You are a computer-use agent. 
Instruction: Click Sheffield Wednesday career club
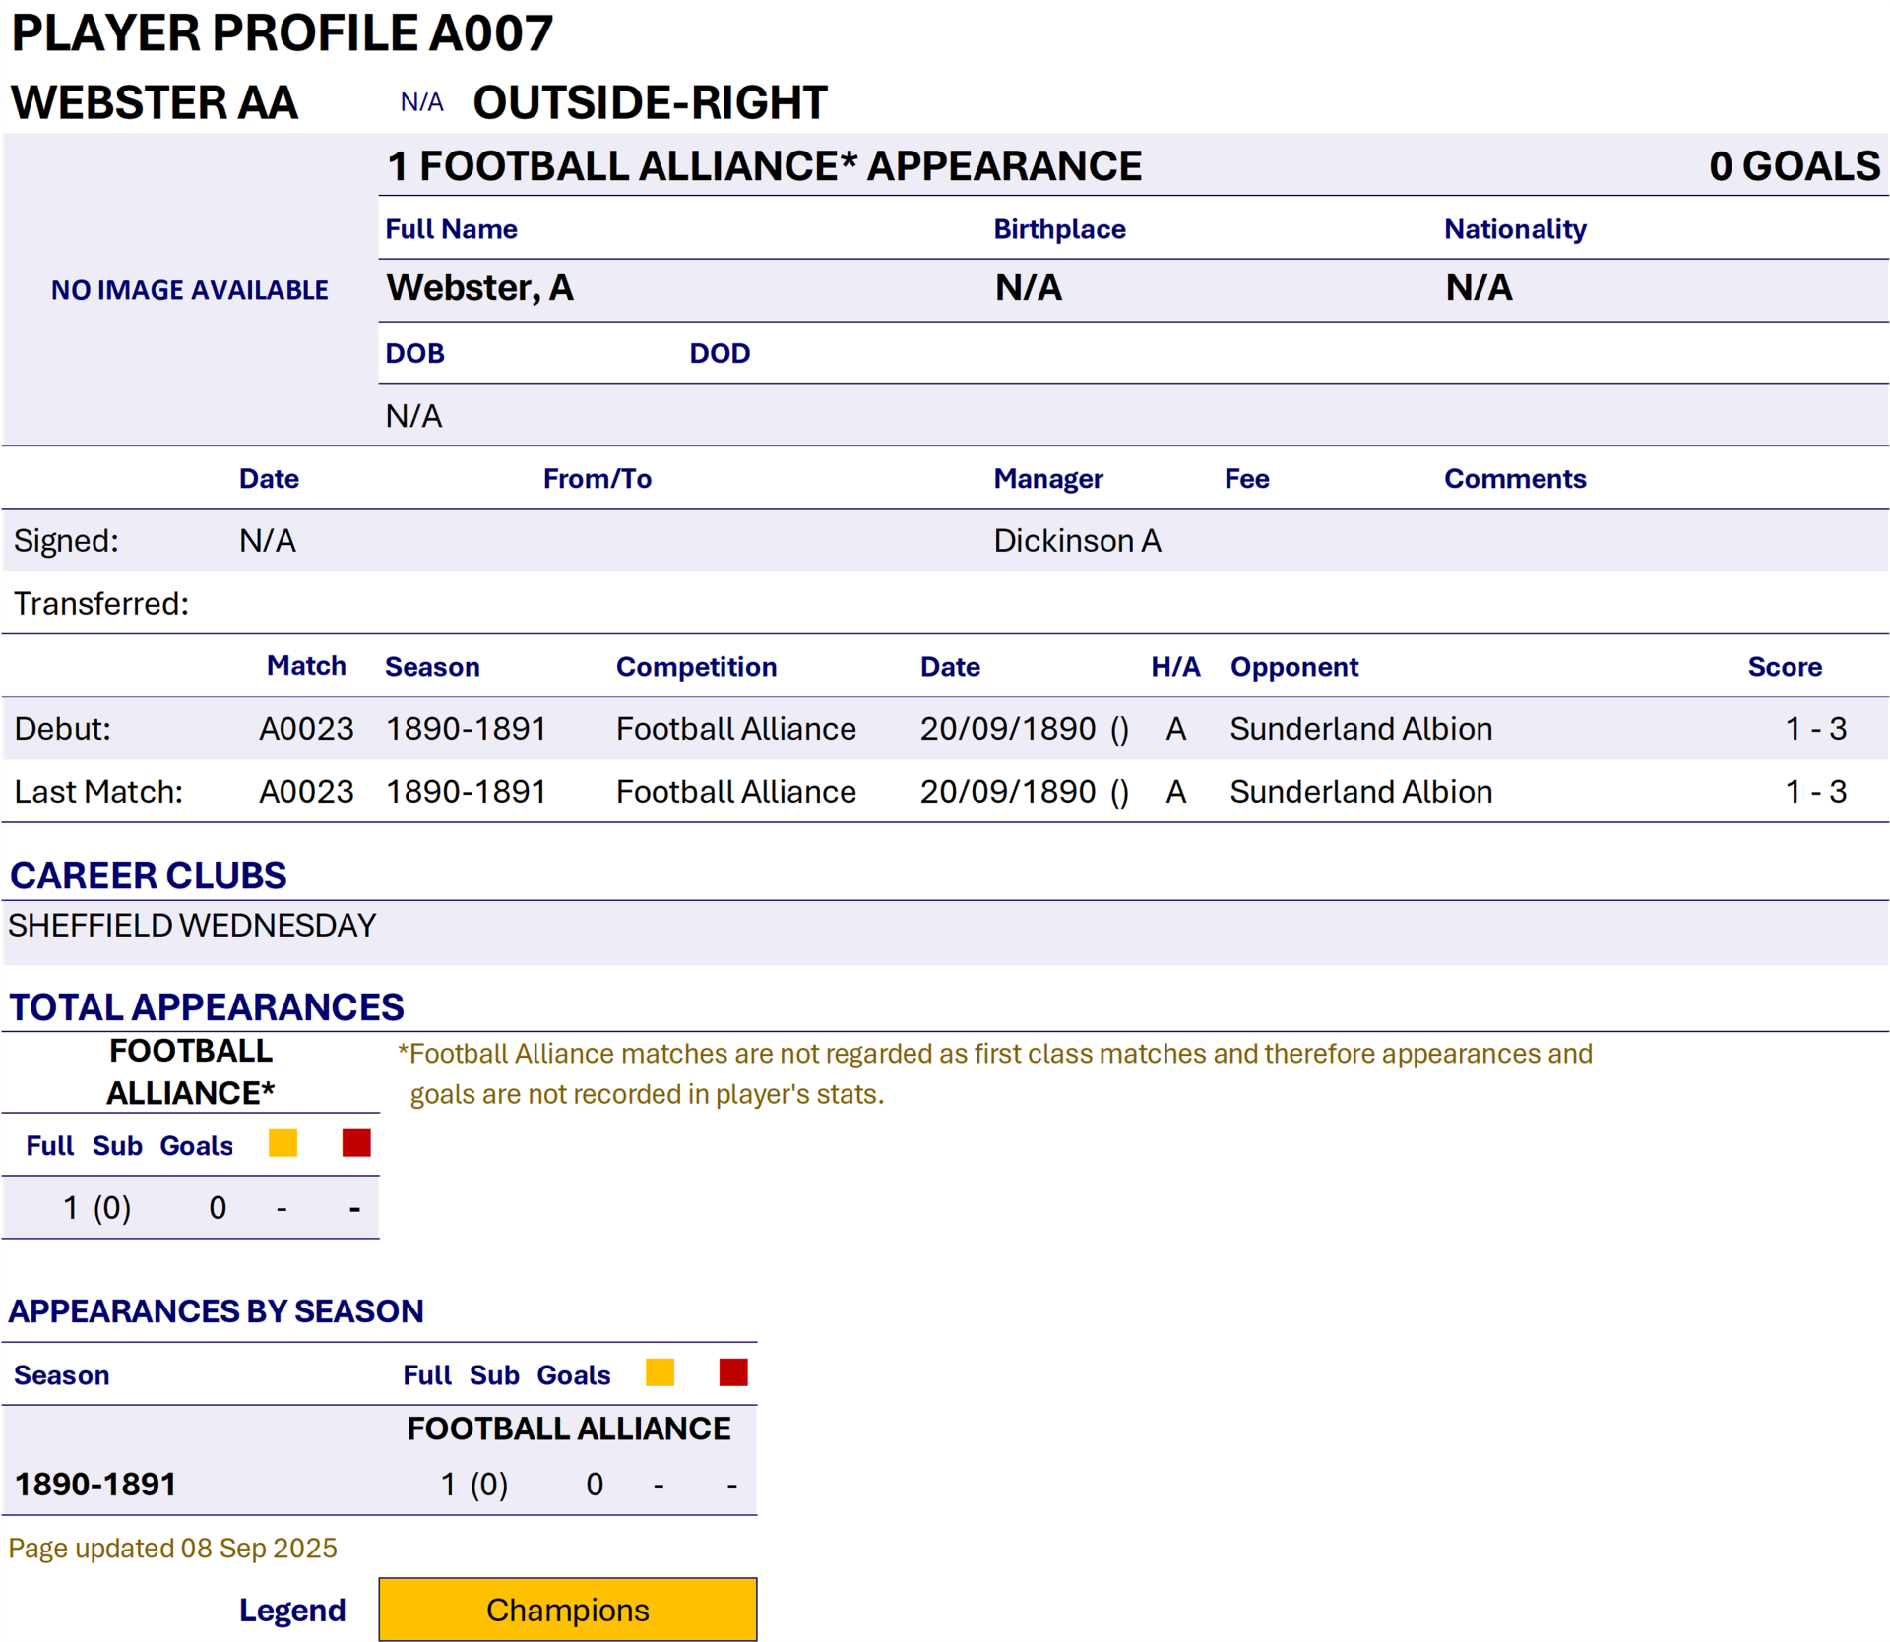tap(192, 926)
